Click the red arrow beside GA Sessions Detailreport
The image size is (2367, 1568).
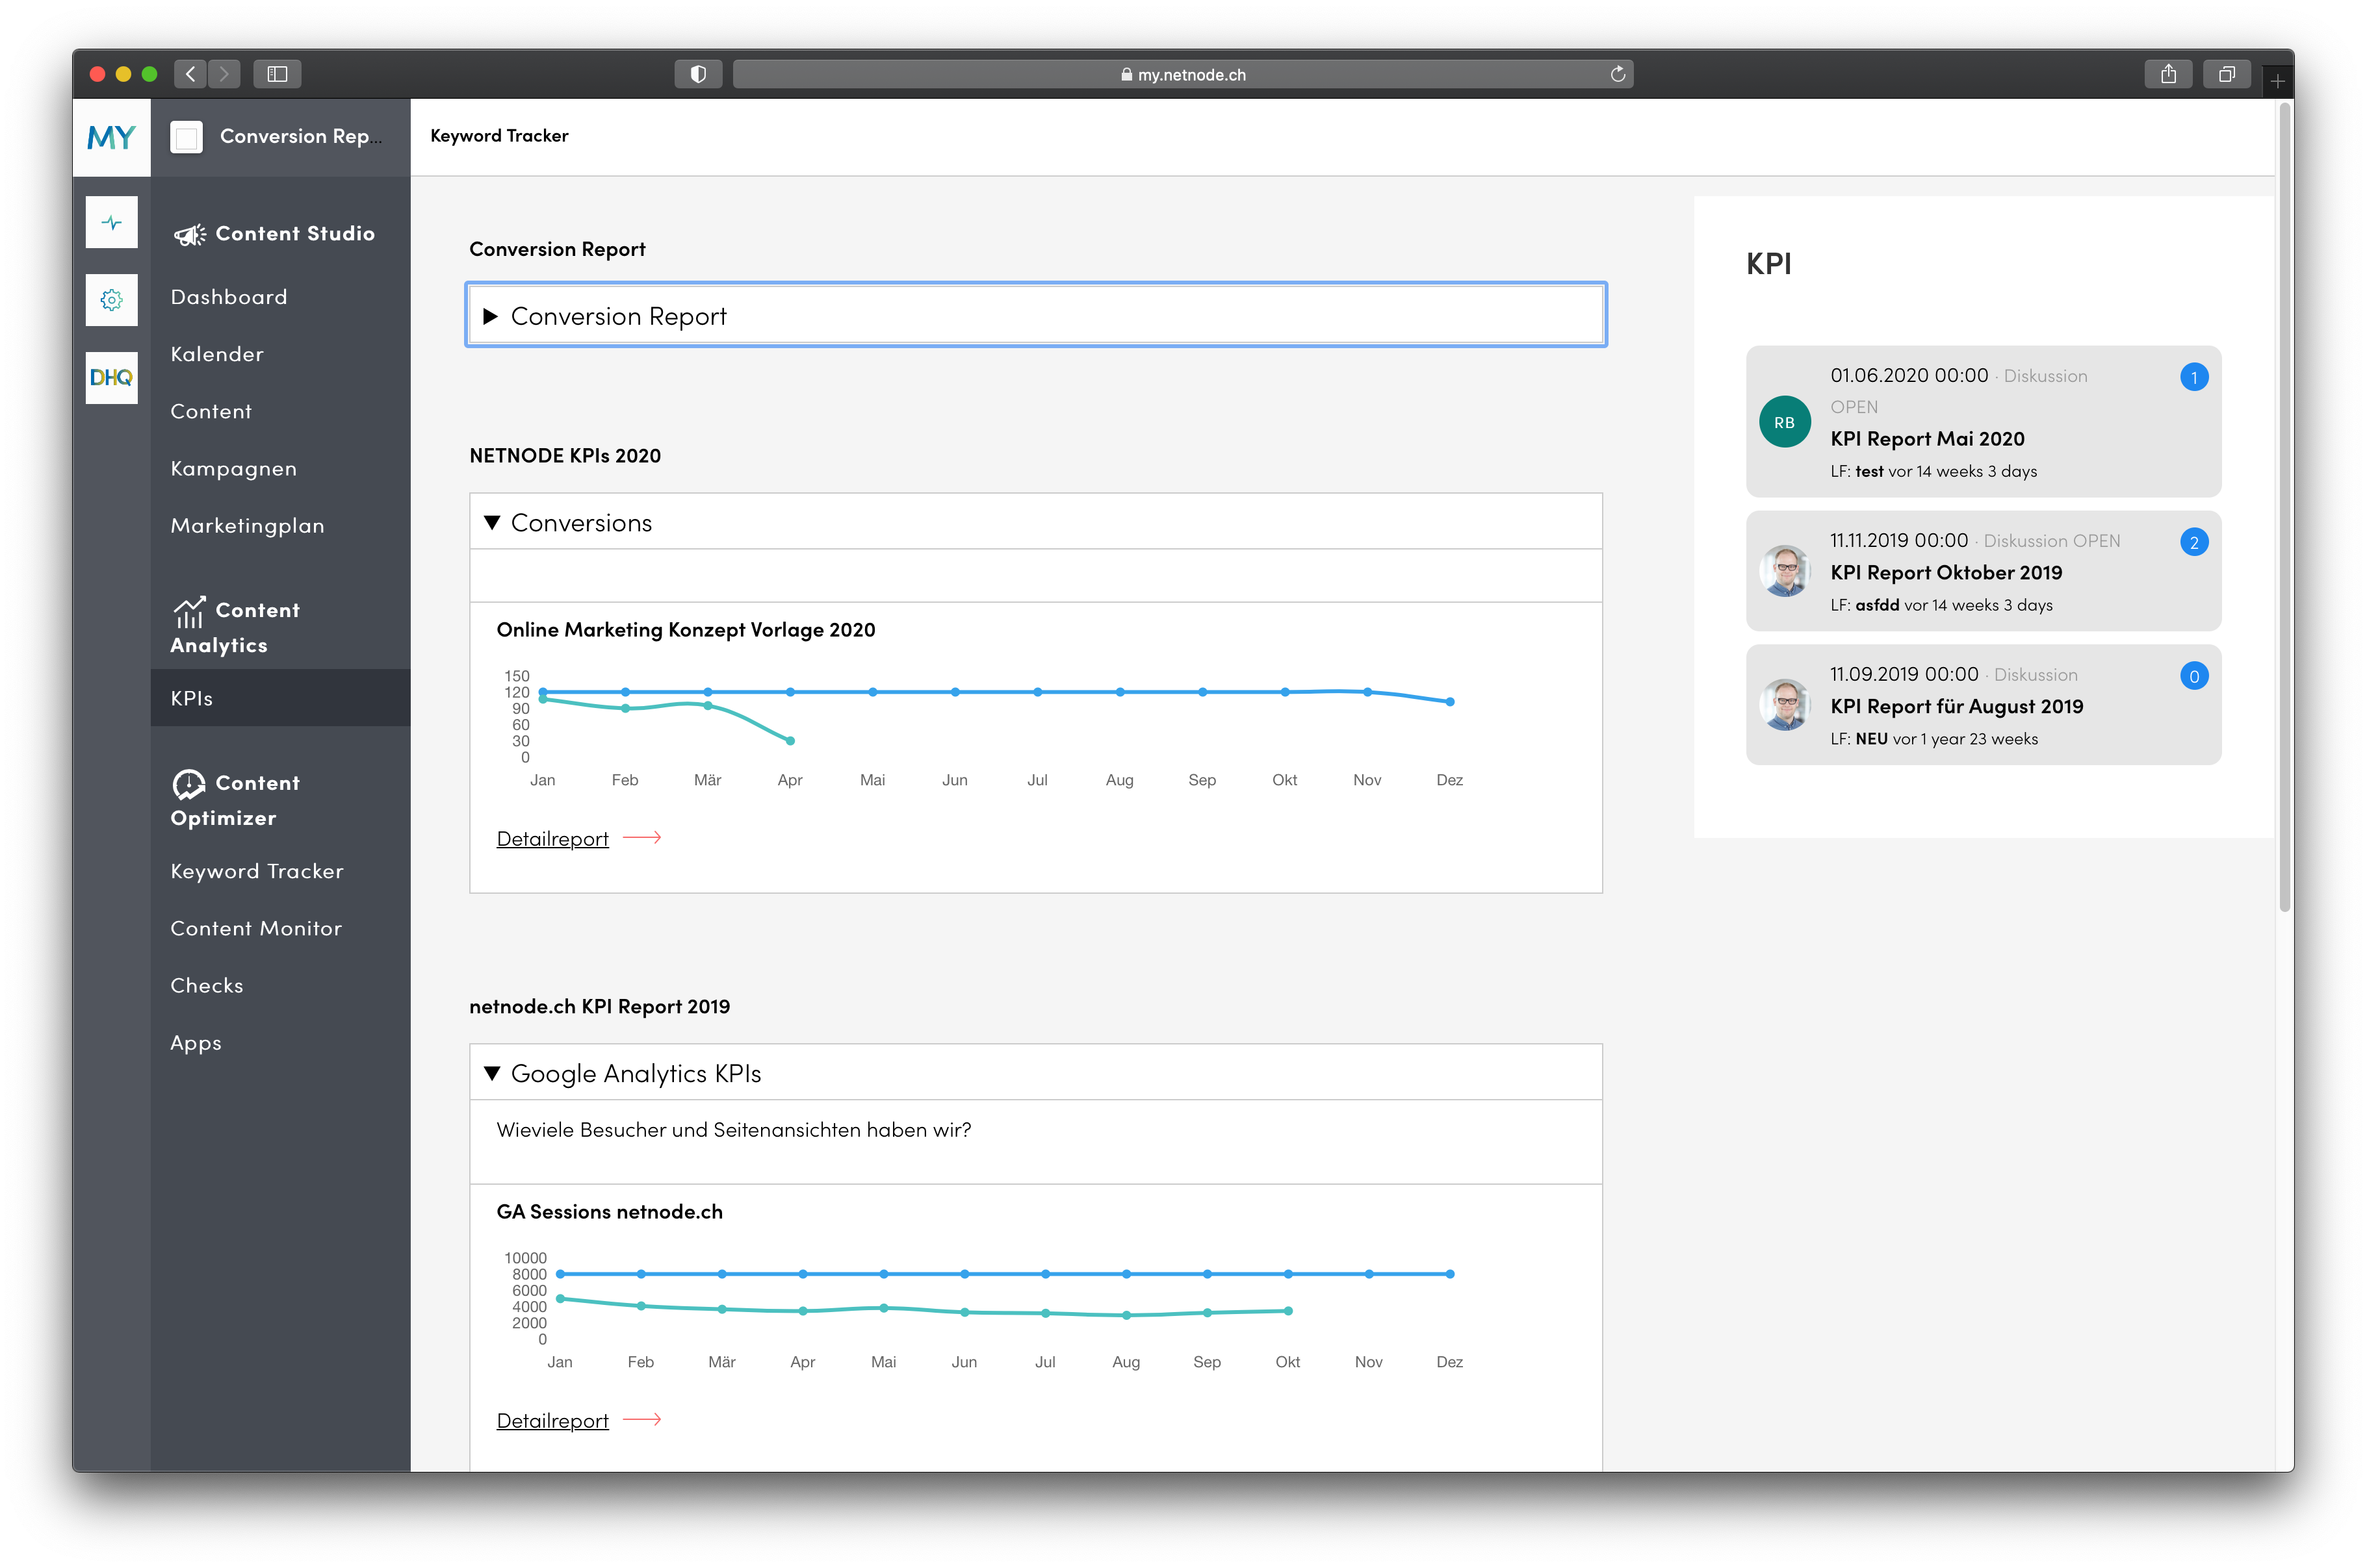(x=641, y=1420)
